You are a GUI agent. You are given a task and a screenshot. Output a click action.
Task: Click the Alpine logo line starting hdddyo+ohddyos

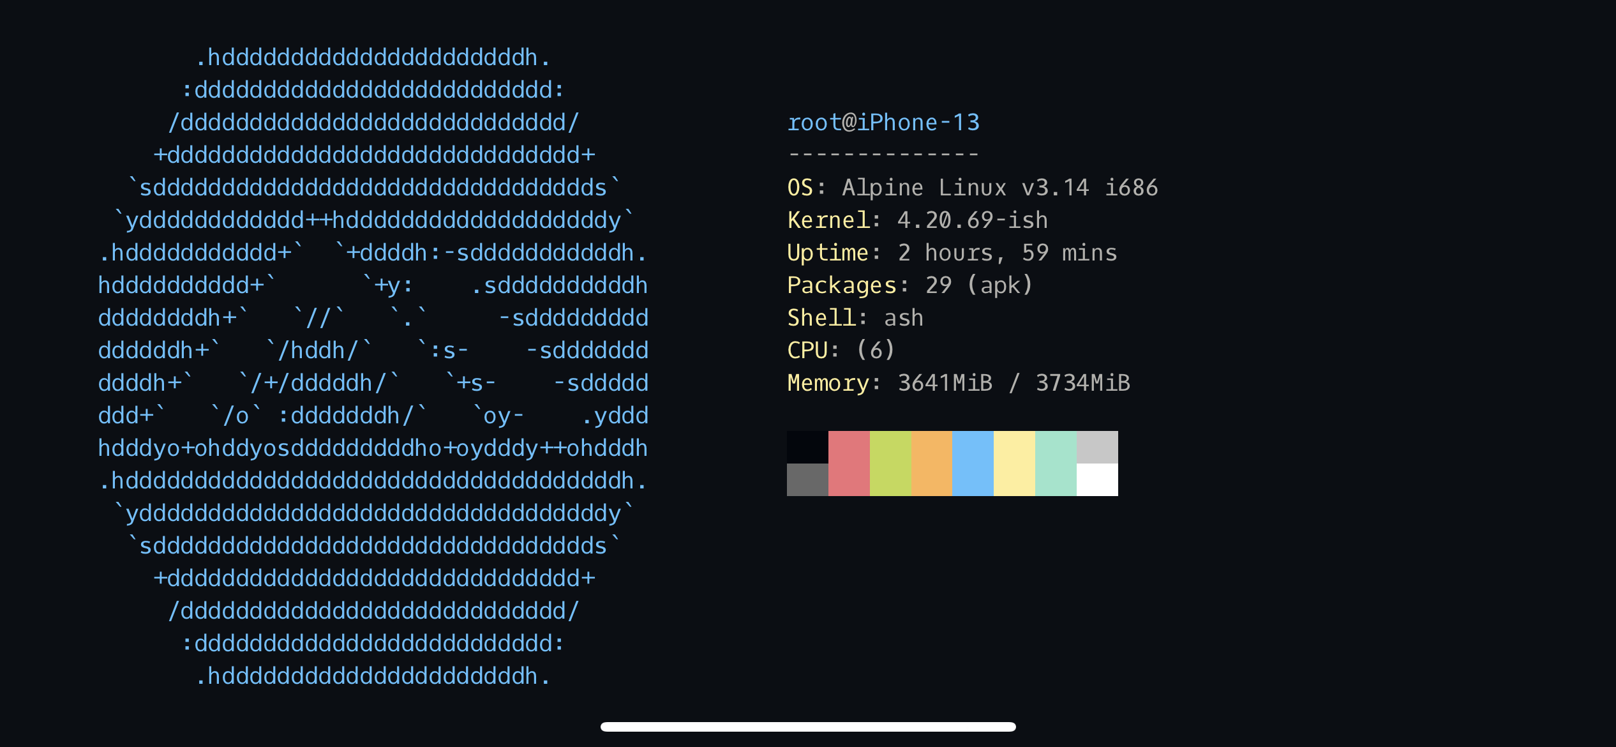point(373,448)
